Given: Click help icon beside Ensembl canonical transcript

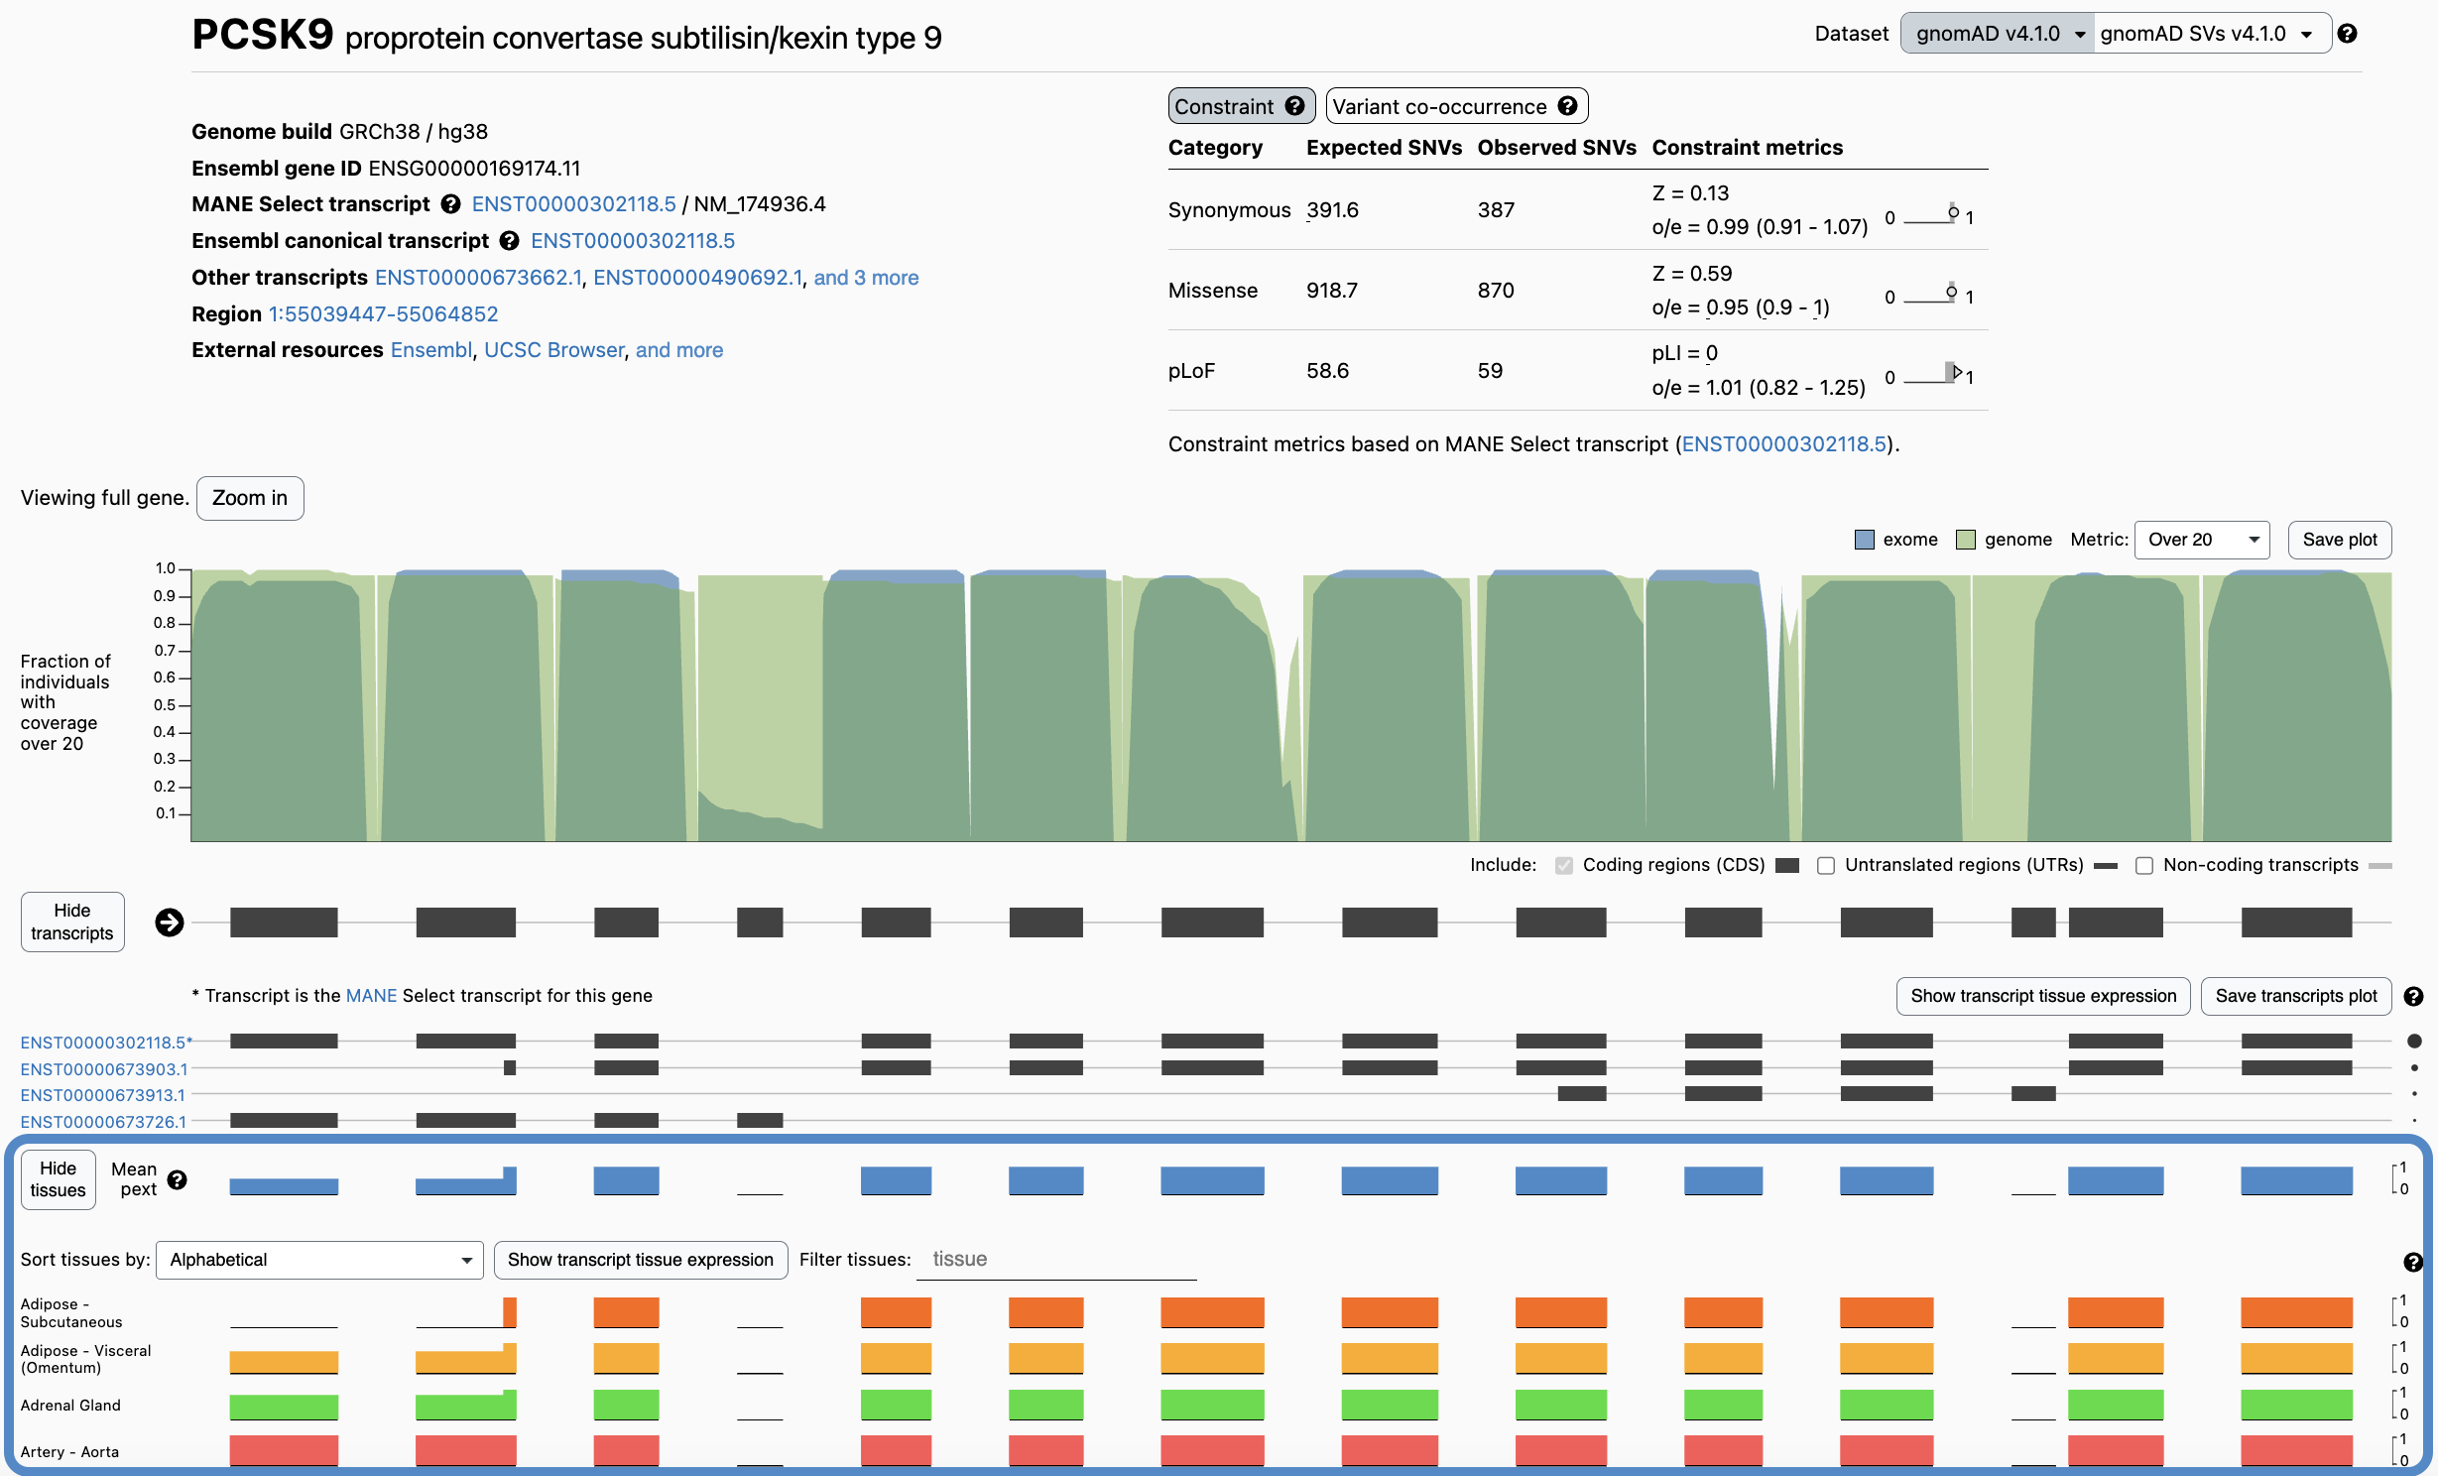Looking at the screenshot, I should coord(510,241).
